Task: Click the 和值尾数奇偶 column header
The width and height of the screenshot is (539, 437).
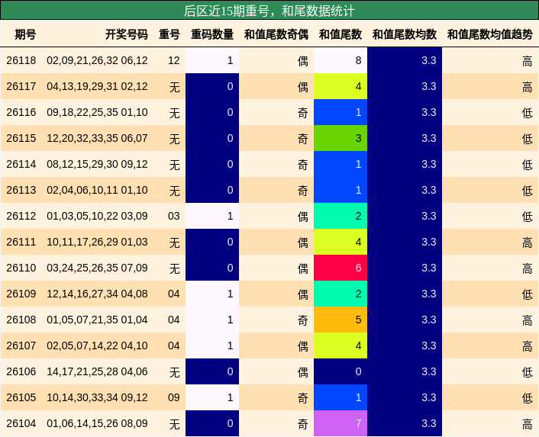Action: tap(276, 34)
